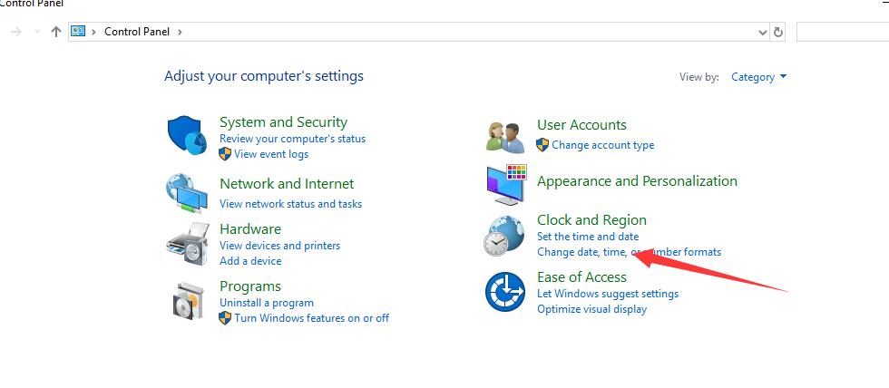
Task: Click the Programs disc box icon
Action: point(187,300)
